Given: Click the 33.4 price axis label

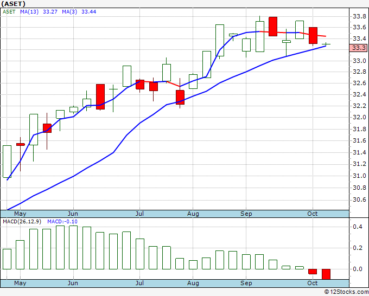Looking at the screenshot, I should coord(359,38).
